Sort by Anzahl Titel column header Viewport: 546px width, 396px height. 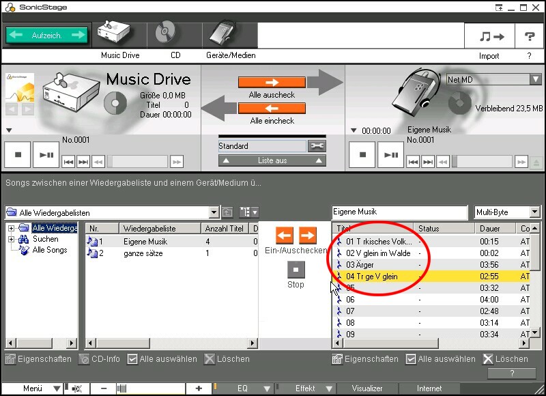click(x=225, y=229)
